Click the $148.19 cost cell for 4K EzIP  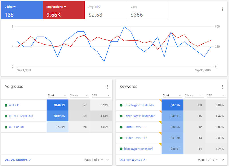(58, 105)
